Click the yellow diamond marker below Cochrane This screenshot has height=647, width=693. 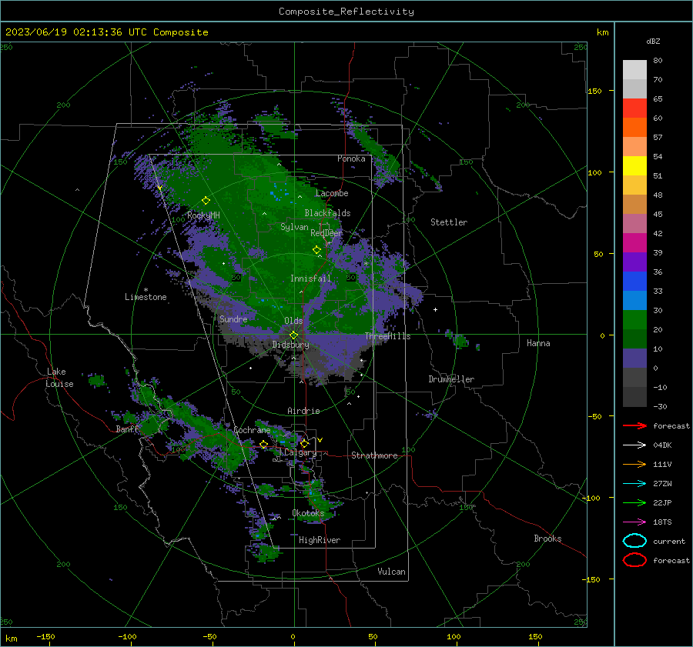coord(263,445)
